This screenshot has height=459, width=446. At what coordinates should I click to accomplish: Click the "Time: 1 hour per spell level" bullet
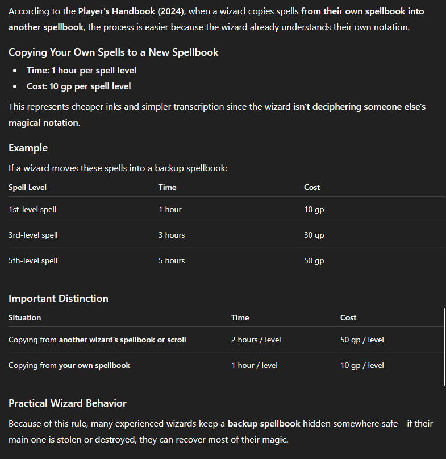81,71
